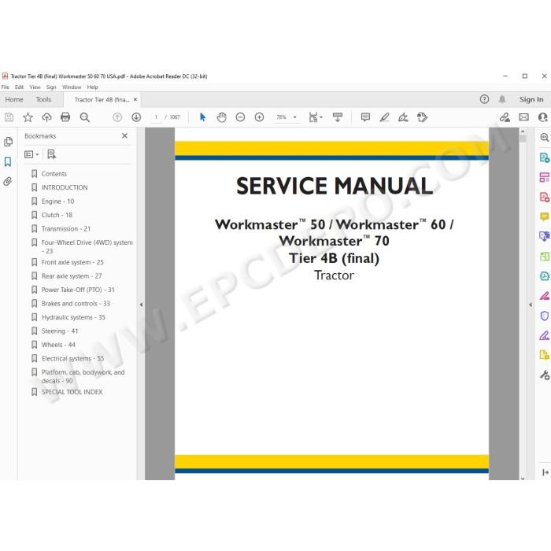The width and height of the screenshot is (551, 551).
Task: Click the Sign In button
Action: [531, 99]
